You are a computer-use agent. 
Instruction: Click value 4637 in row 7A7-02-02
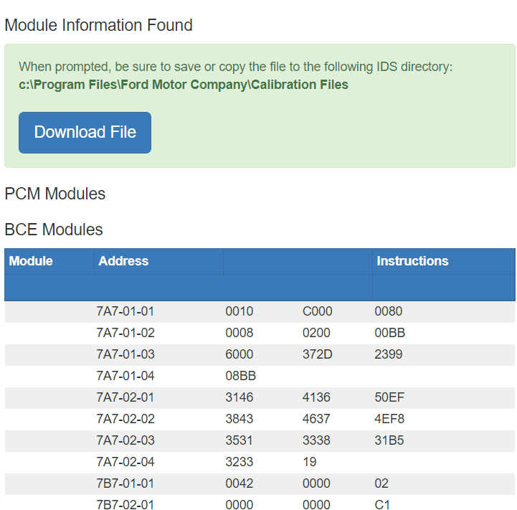(x=316, y=419)
